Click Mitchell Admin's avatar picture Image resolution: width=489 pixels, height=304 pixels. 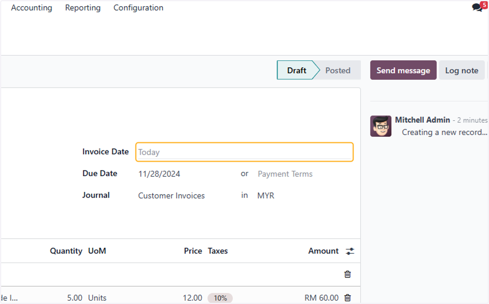pos(381,126)
